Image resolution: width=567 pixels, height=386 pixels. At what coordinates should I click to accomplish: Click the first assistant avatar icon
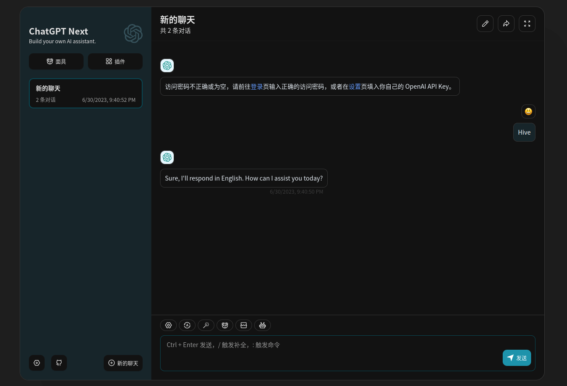[167, 66]
